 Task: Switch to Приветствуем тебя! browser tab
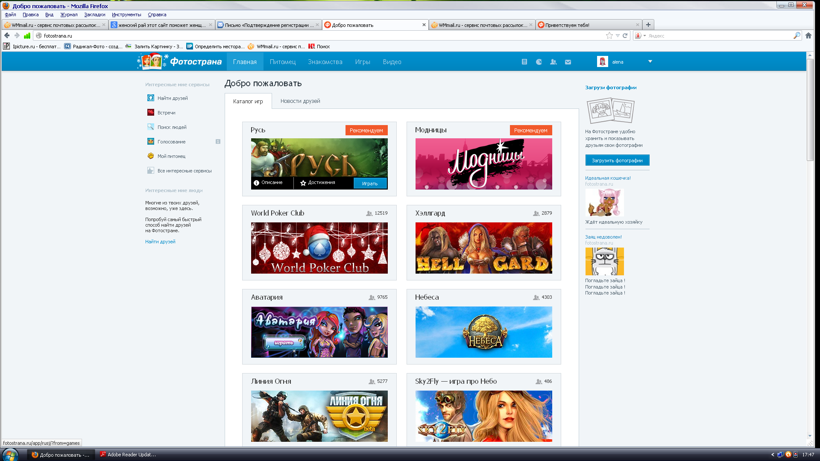pyautogui.click(x=589, y=25)
